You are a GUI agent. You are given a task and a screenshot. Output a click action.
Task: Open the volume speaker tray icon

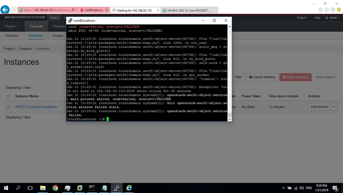click(301, 188)
